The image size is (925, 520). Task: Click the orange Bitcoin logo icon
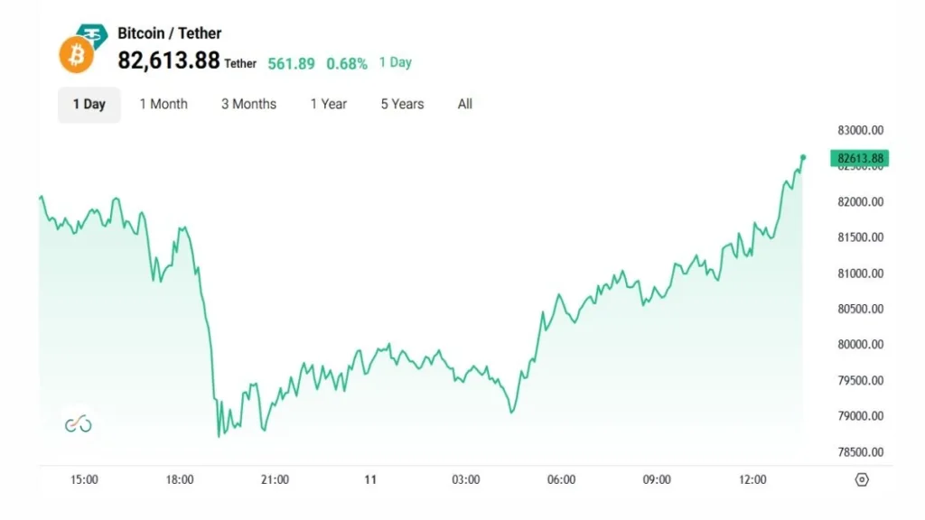coord(77,56)
